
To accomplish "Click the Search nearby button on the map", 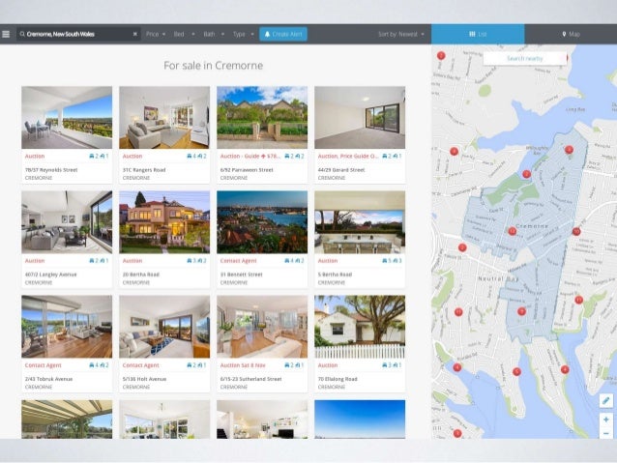I will 524,58.
